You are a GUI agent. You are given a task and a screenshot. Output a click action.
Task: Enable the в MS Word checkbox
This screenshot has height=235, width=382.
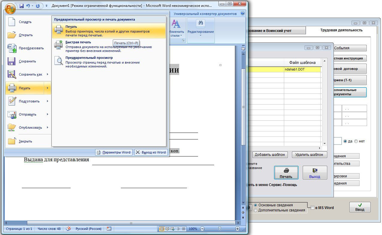coord(312,208)
